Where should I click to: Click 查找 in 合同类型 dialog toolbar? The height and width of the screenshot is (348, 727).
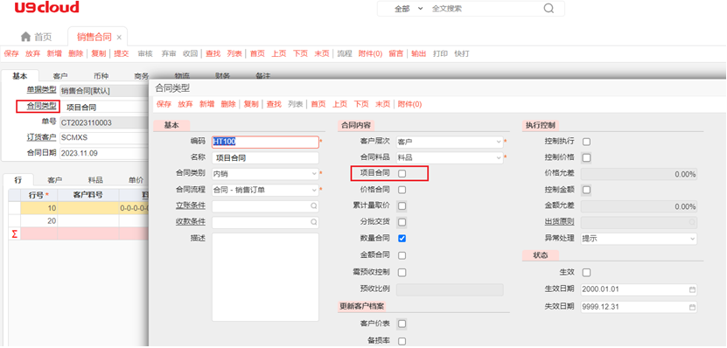[x=274, y=104]
